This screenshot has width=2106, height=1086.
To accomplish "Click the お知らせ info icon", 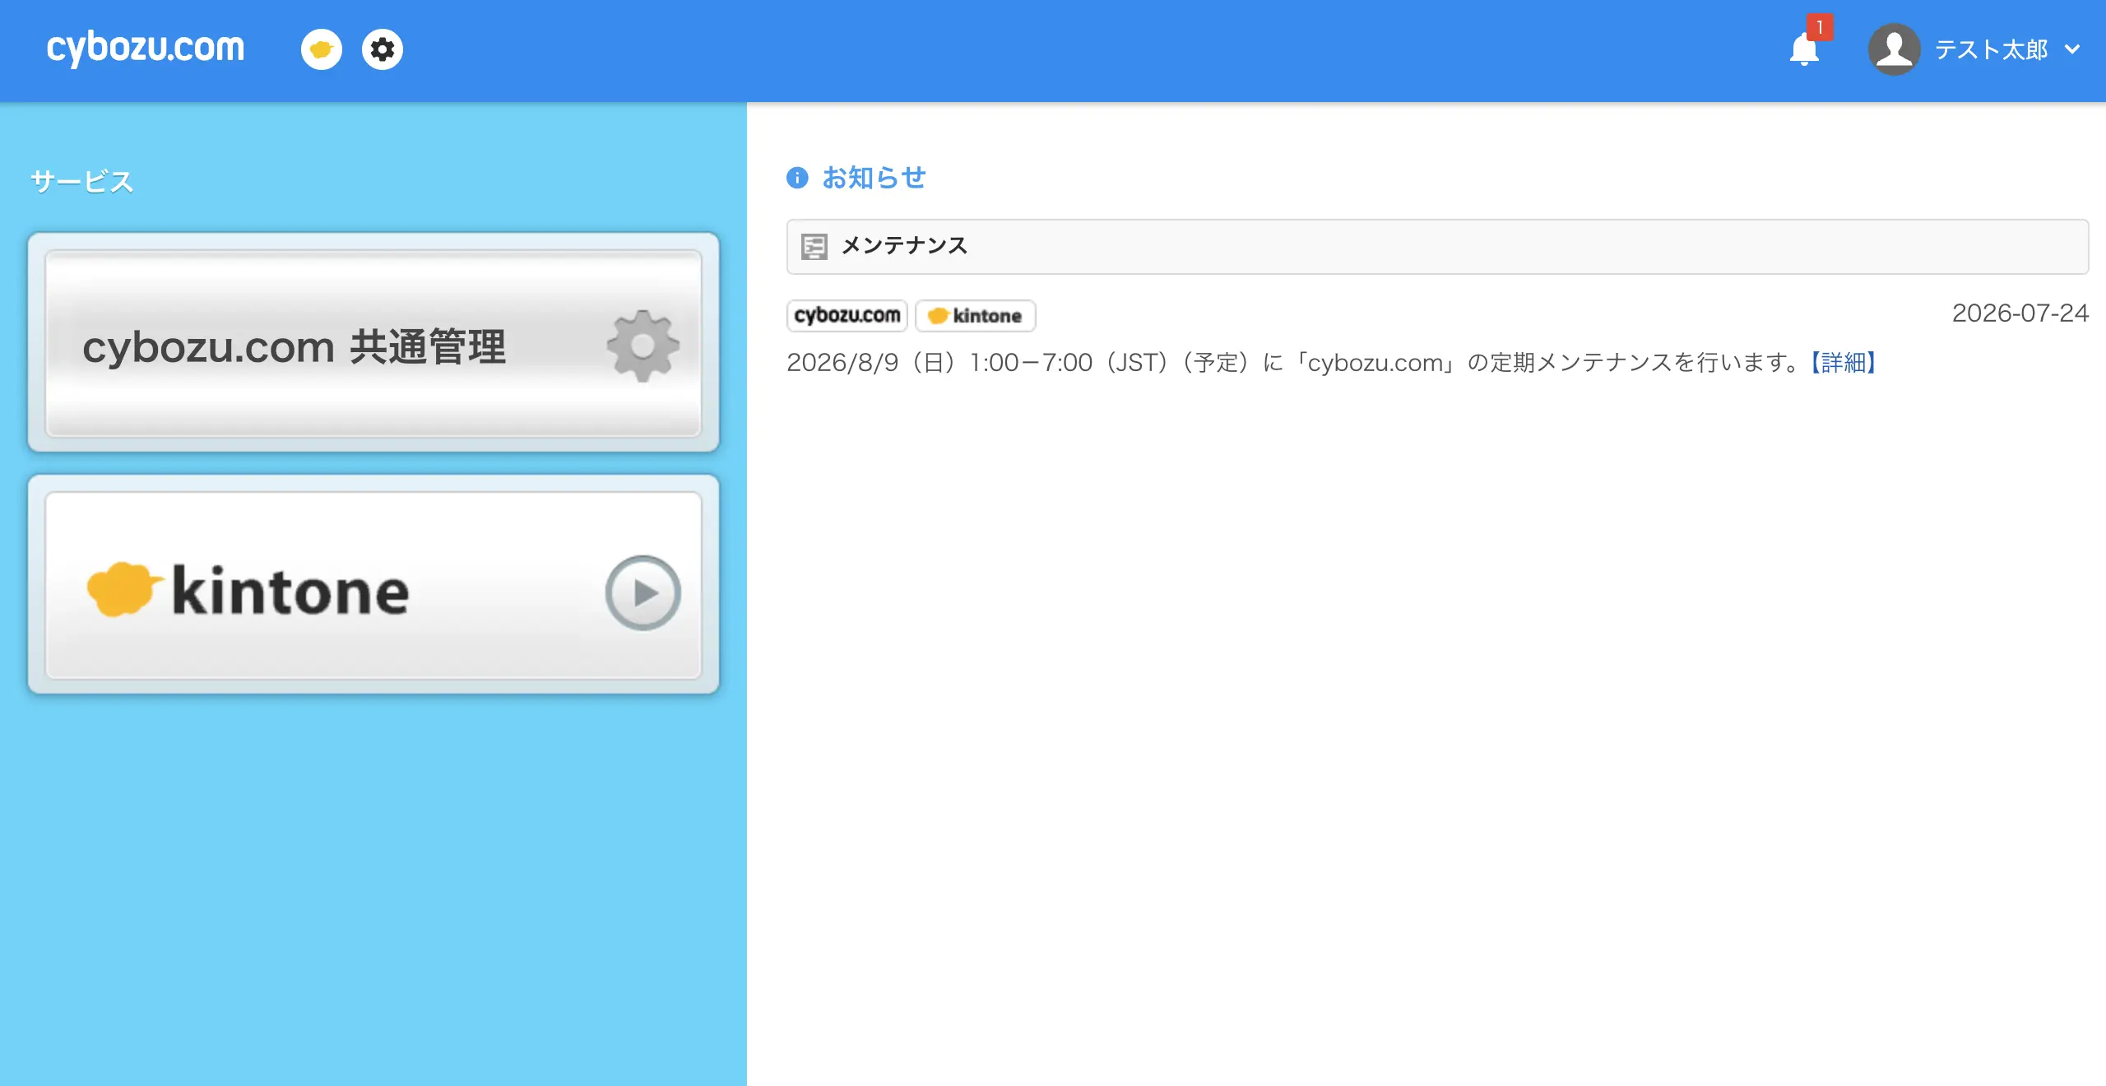I will tap(797, 178).
